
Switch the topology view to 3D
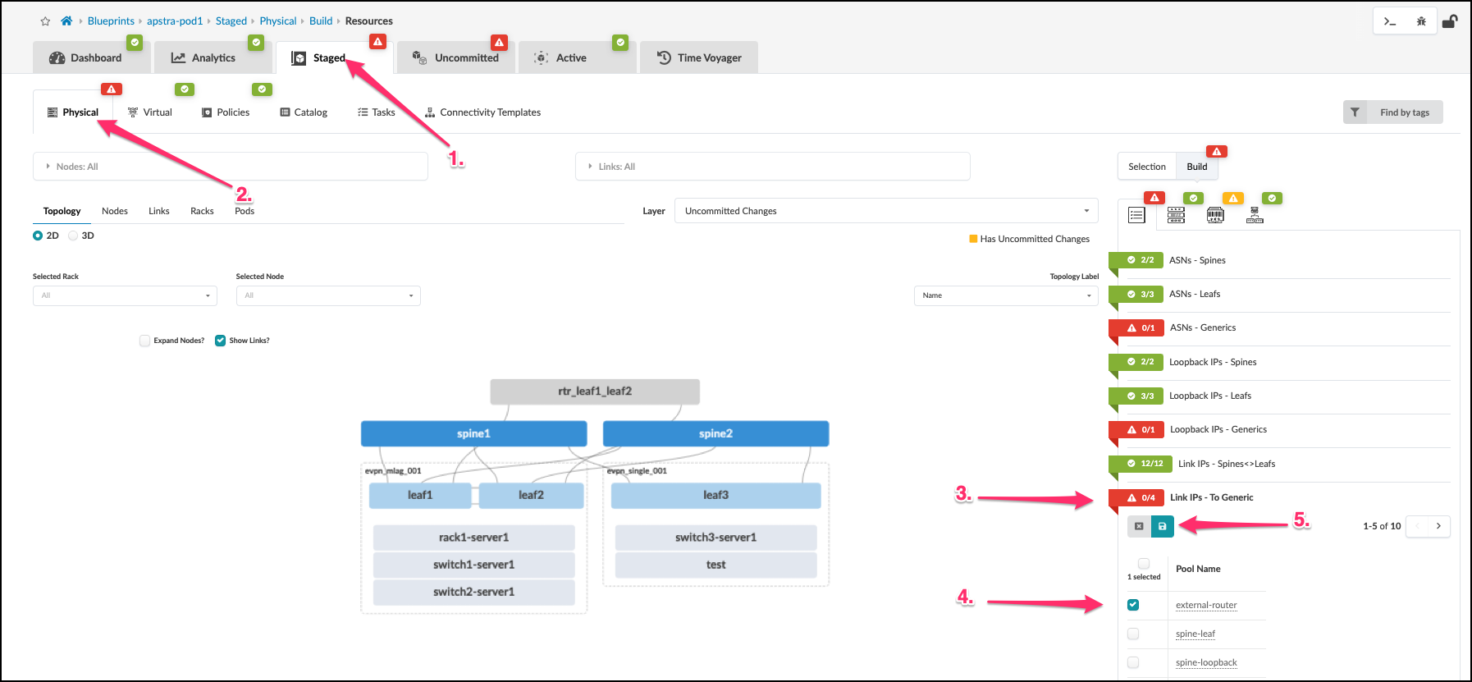click(x=74, y=236)
